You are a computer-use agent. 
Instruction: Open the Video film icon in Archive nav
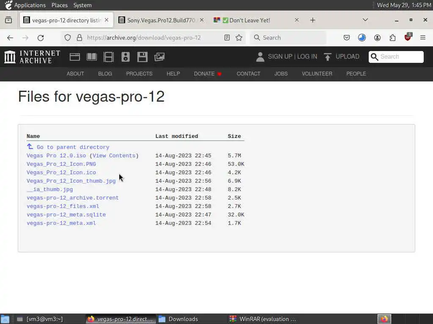coord(109,57)
